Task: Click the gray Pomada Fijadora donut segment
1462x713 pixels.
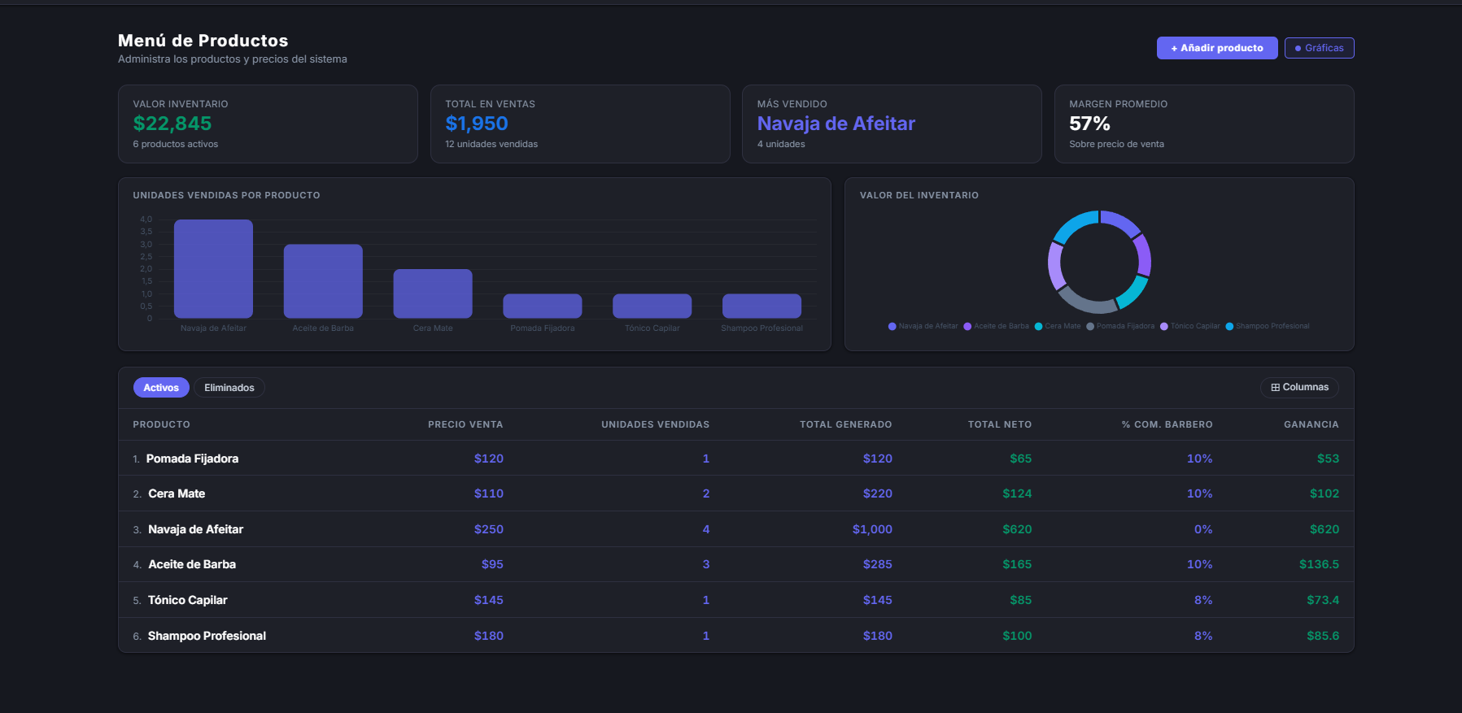Action: (1087, 302)
